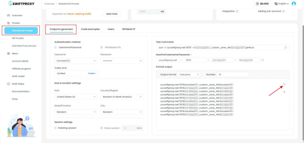Copy the test curl command

pos(285,48)
